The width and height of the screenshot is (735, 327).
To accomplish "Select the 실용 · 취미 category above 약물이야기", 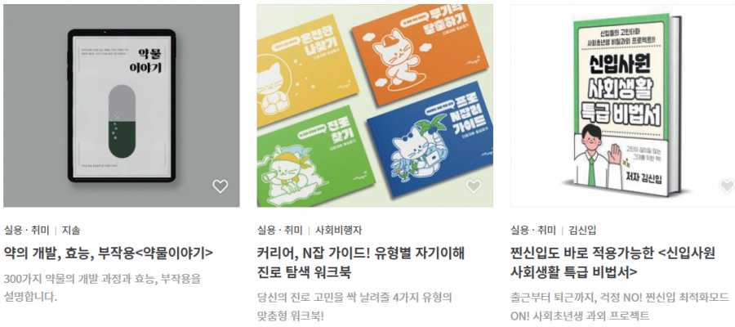I will 26,231.
